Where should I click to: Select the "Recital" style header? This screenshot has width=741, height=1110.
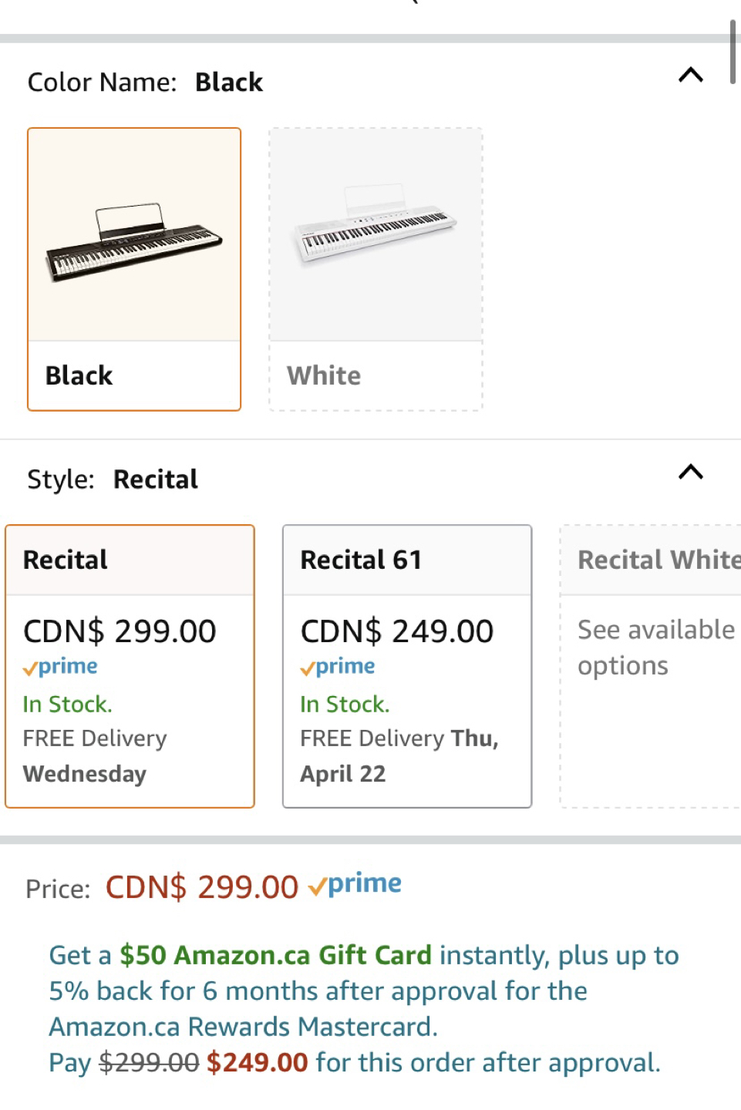click(66, 560)
